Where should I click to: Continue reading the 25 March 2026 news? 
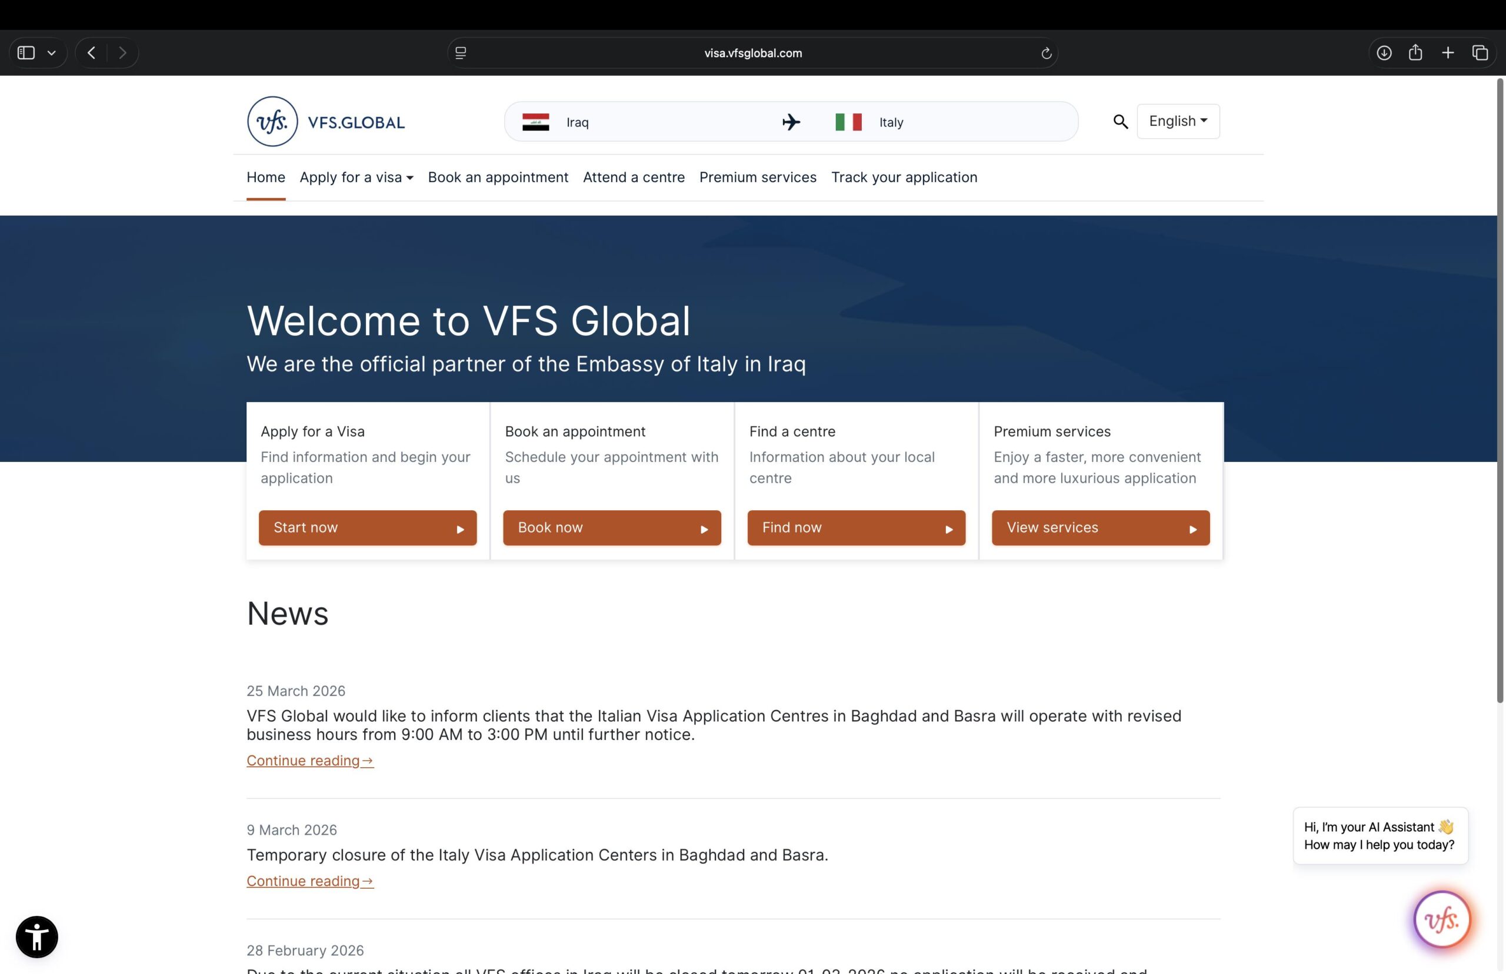coord(310,760)
